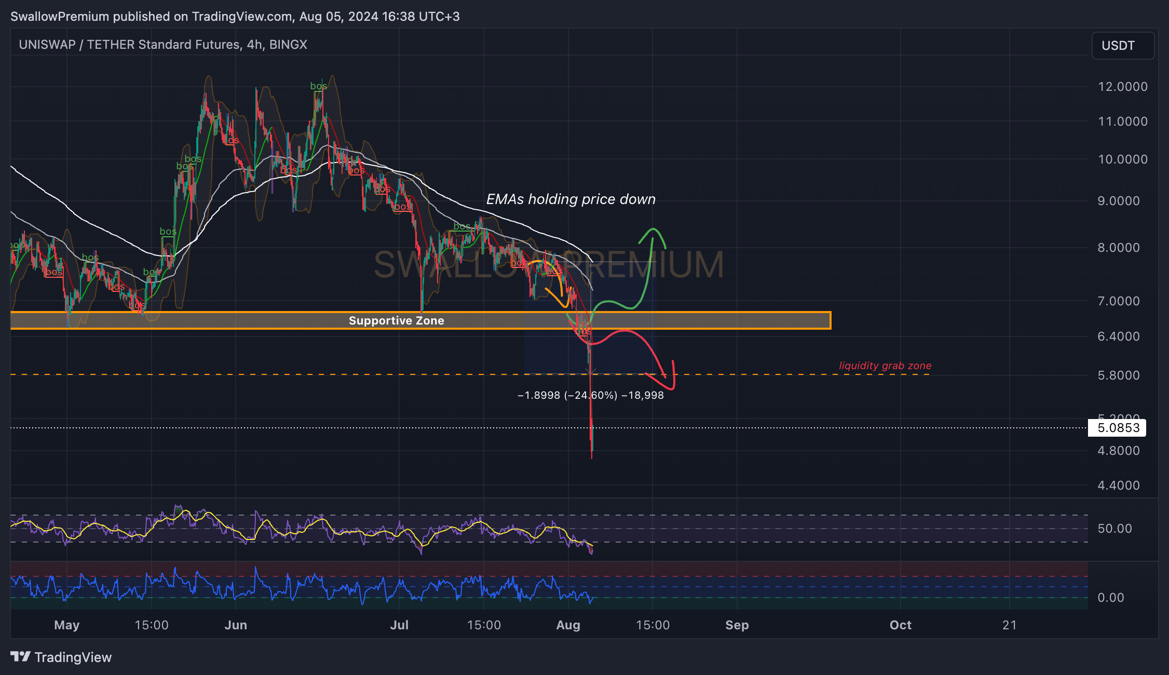The height and width of the screenshot is (675, 1169).
Task: Click the 5.8000 price axis label
Action: [1119, 375]
